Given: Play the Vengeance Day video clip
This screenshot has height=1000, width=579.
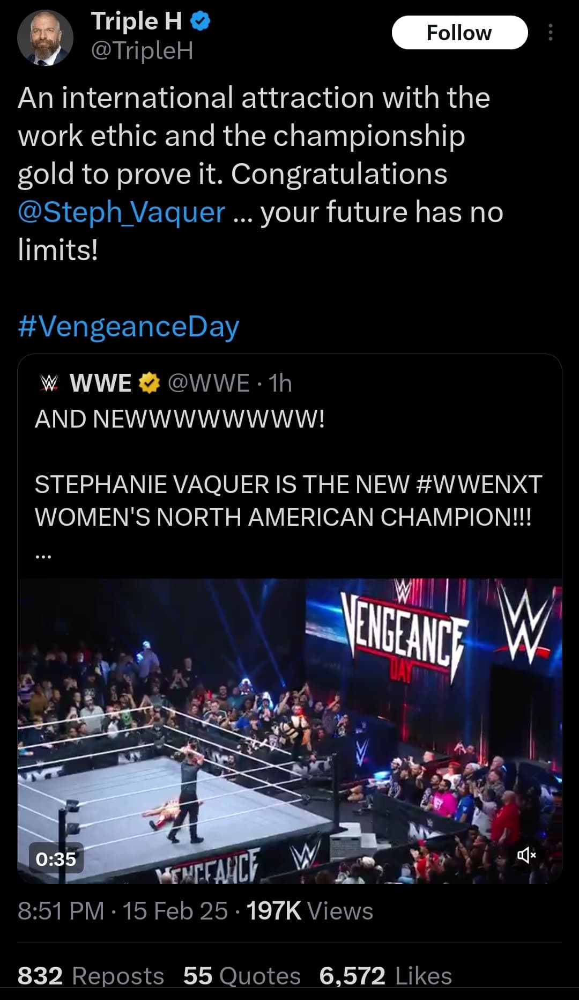Looking at the screenshot, I should click(289, 730).
